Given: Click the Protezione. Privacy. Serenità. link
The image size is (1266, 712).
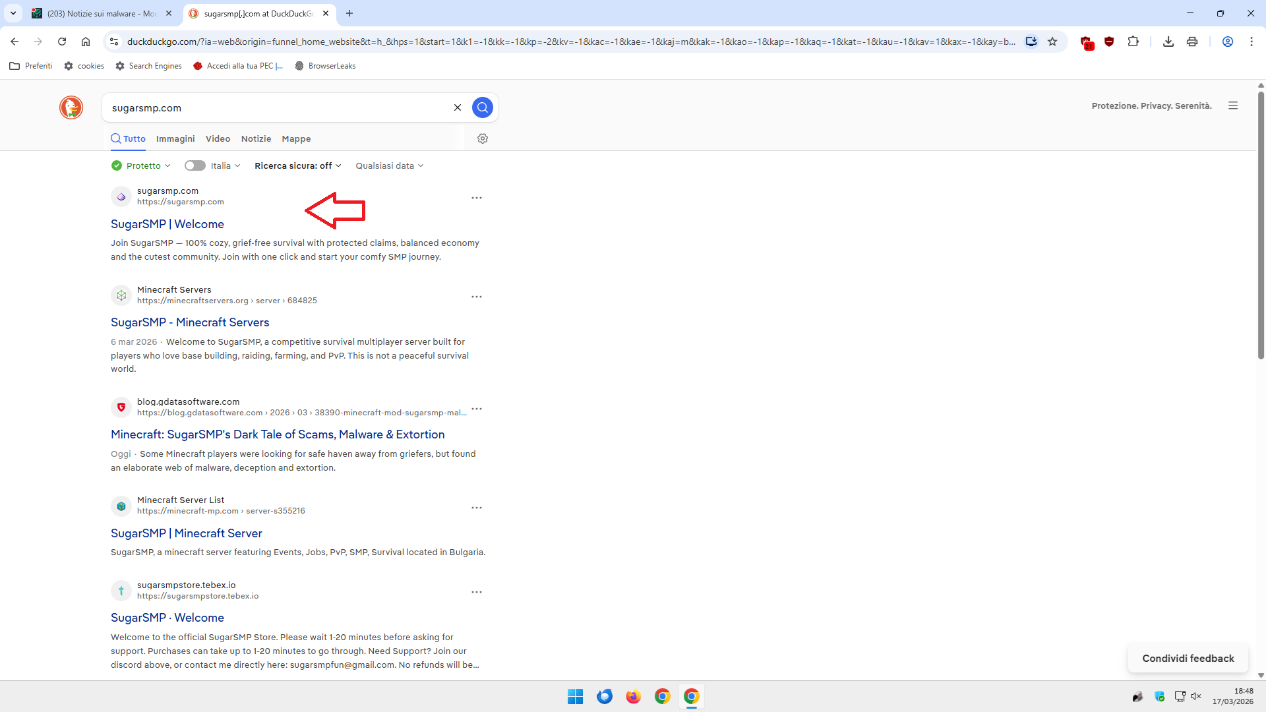Looking at the screenshot, I should click(1151, 105).
